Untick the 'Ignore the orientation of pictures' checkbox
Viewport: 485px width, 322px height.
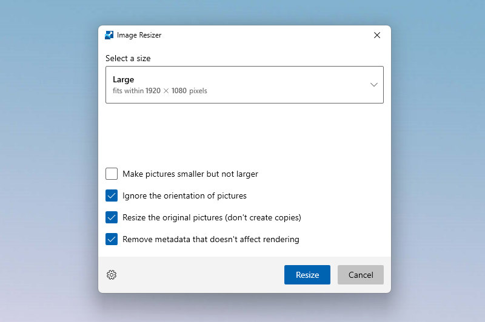coord(112,195)
